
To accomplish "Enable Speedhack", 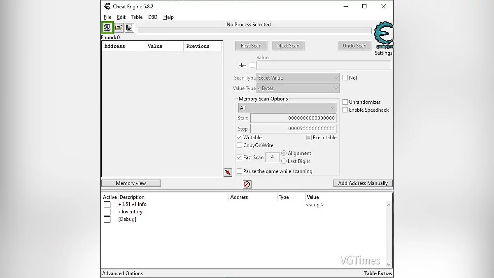I will pyautogui.click(x=345, y=110).
